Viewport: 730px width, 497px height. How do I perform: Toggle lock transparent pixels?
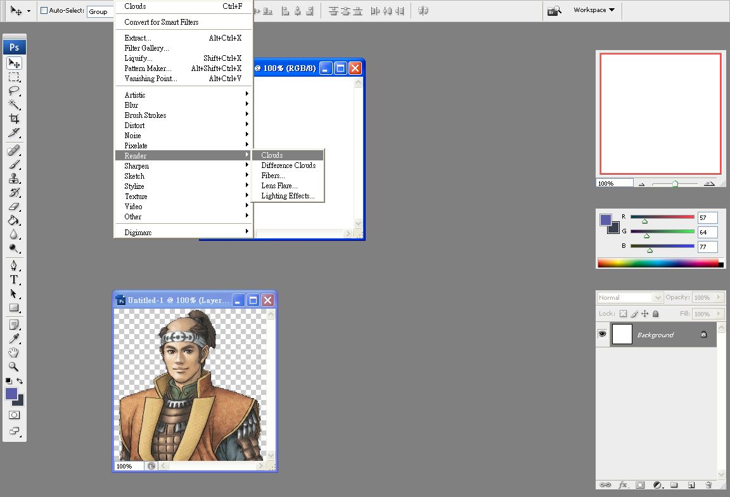[623, 314]
